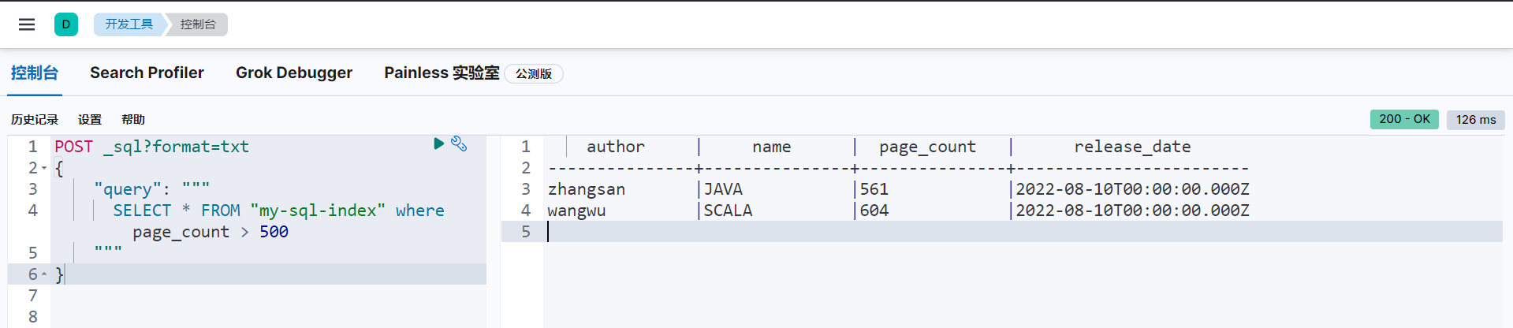1513x328 pixels.
Task: Select the Painless 实验室 tab
Action: pyautogui.click(x=442, y=73)
